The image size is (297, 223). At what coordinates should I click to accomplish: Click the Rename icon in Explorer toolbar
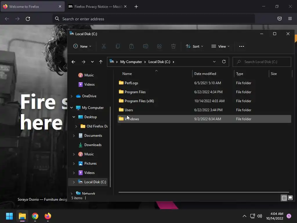[x=146, y=46]
